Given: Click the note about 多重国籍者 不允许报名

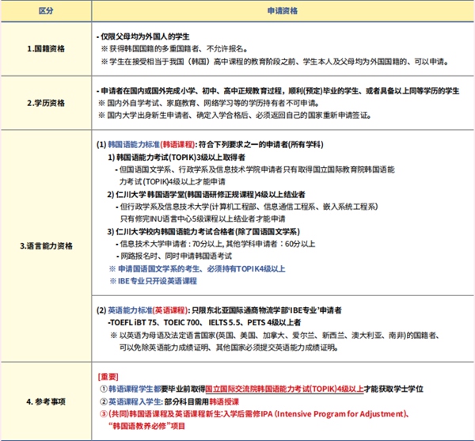Looking at the screenshot, I should click(x=174, y=48).
